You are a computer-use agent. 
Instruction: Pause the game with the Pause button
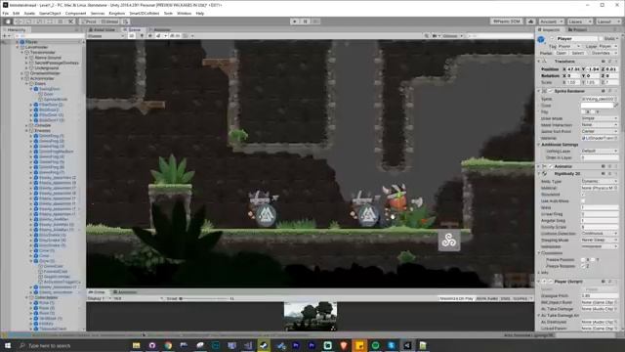305,22
